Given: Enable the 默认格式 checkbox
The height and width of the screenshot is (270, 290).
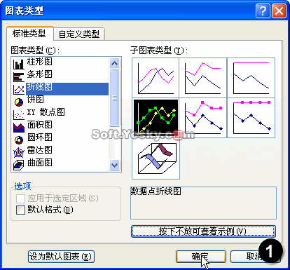Looking at the screenshot, I should pos(20,210).
